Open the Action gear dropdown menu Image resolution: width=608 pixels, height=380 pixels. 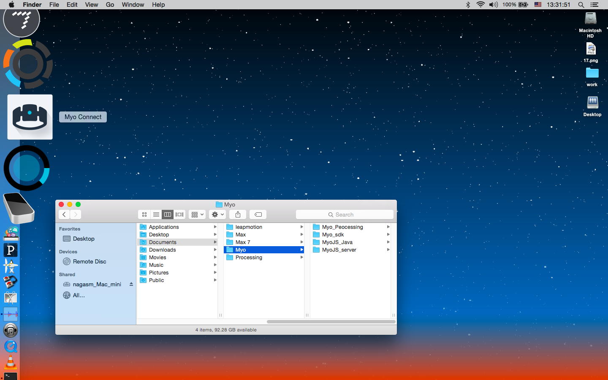point(217,214)
